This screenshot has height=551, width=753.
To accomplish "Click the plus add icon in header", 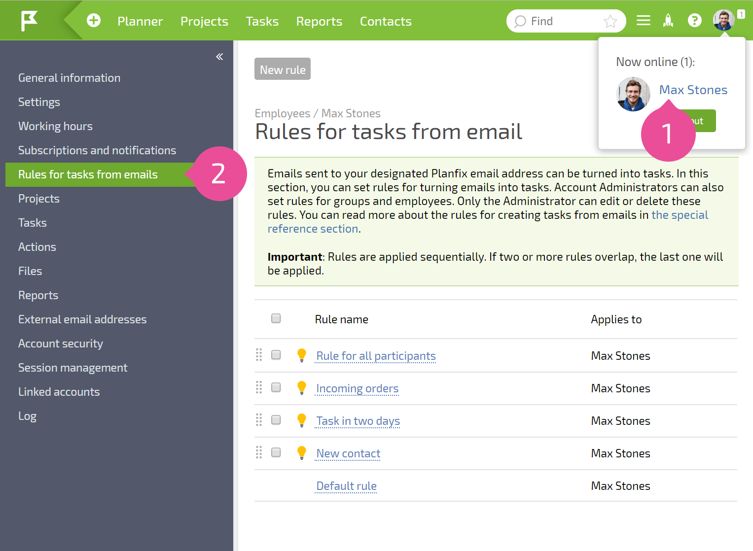I will (x=94, y=20).
